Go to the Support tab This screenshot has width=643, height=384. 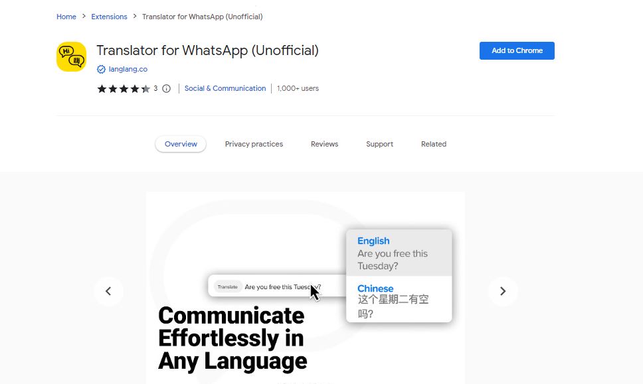[x=380, y=144]
